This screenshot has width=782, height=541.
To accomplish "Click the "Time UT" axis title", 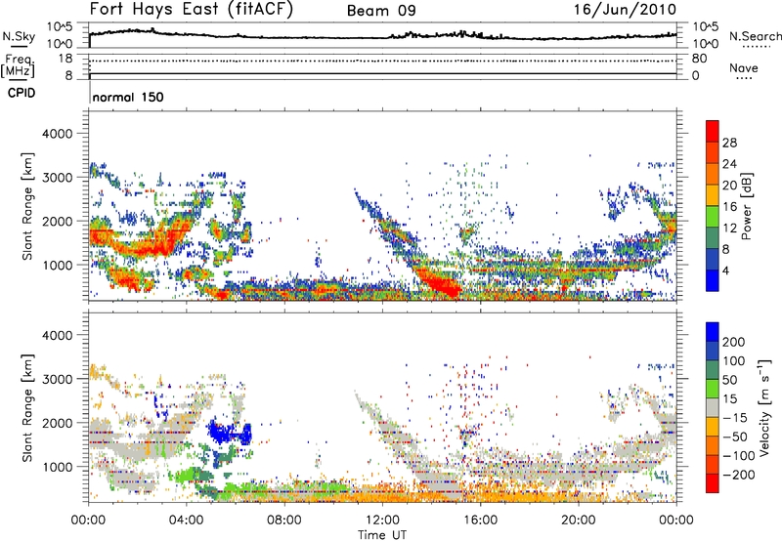I will [382, 535].
